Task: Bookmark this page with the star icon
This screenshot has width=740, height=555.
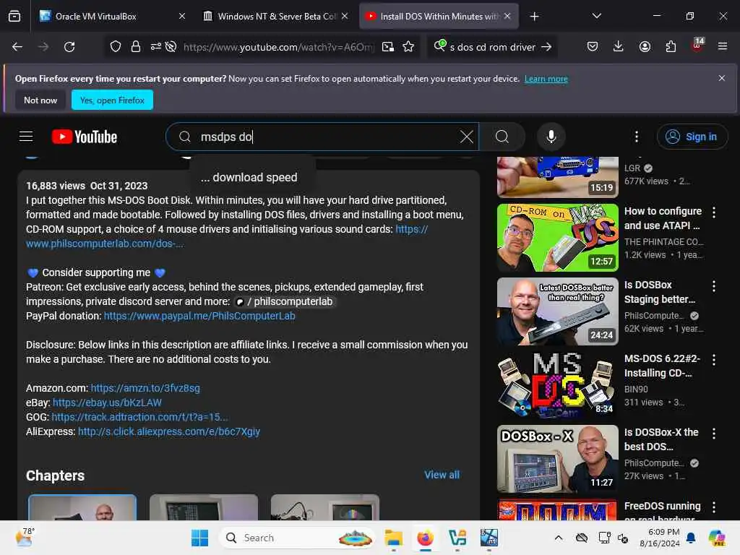Action: tap(408, 47)
